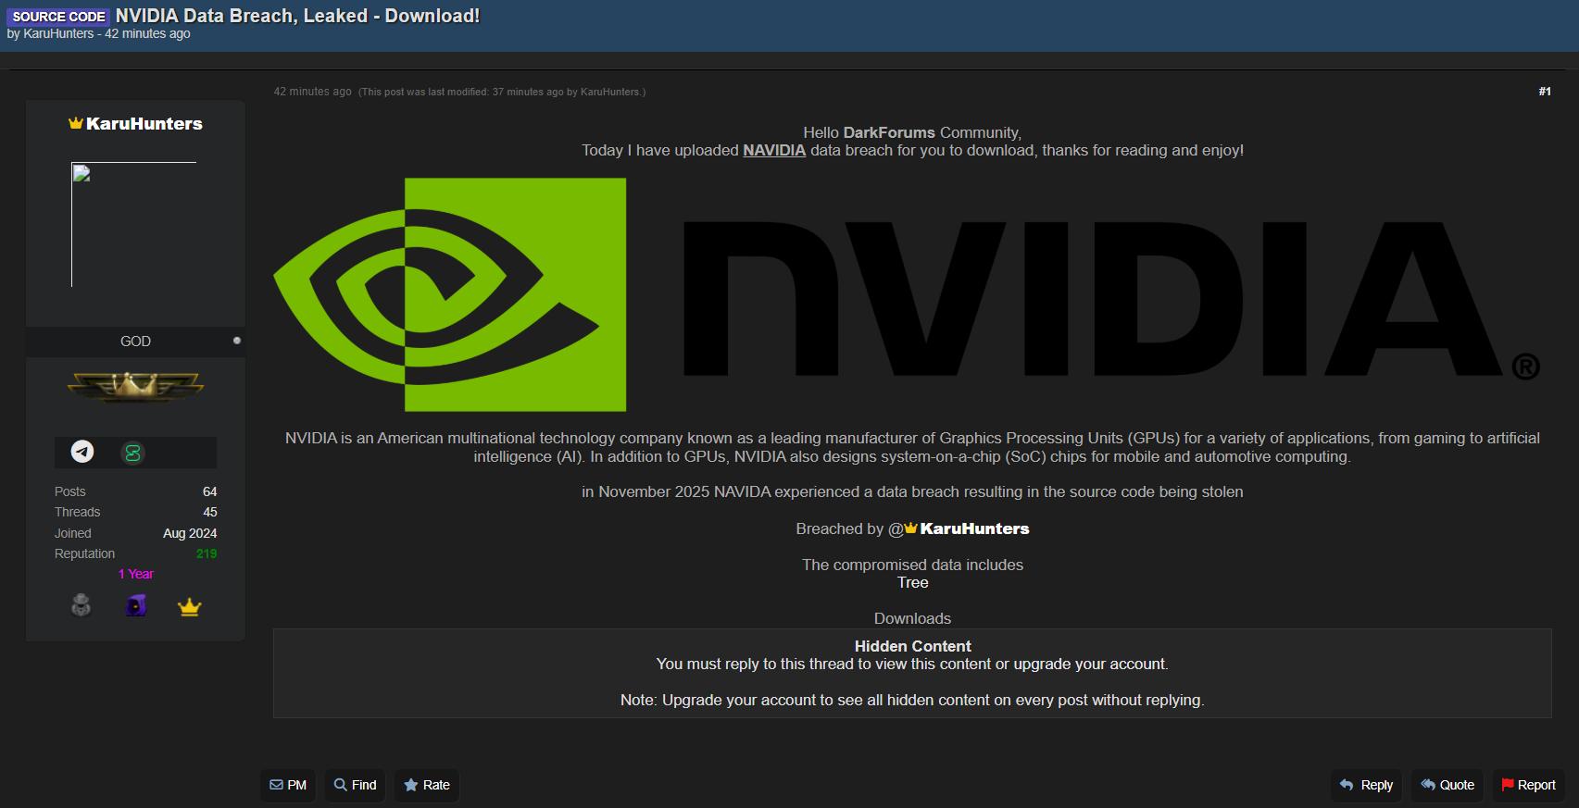Click the large NVIDIA logo image
The height and width of the screenshot is (808, 1579).
click(x=906, y=294)
